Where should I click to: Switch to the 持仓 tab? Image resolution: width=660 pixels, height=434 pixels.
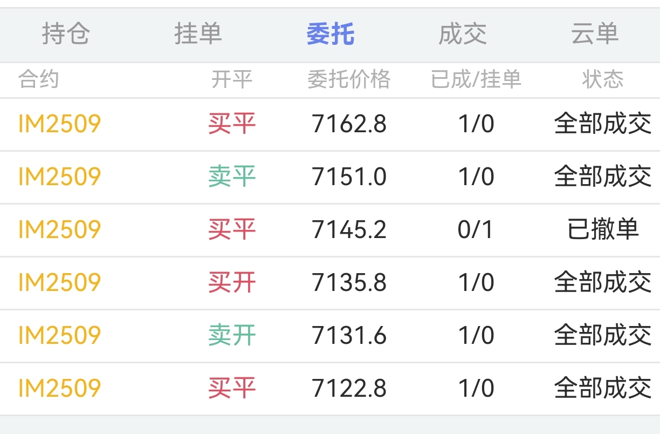[x=66, y=34]
